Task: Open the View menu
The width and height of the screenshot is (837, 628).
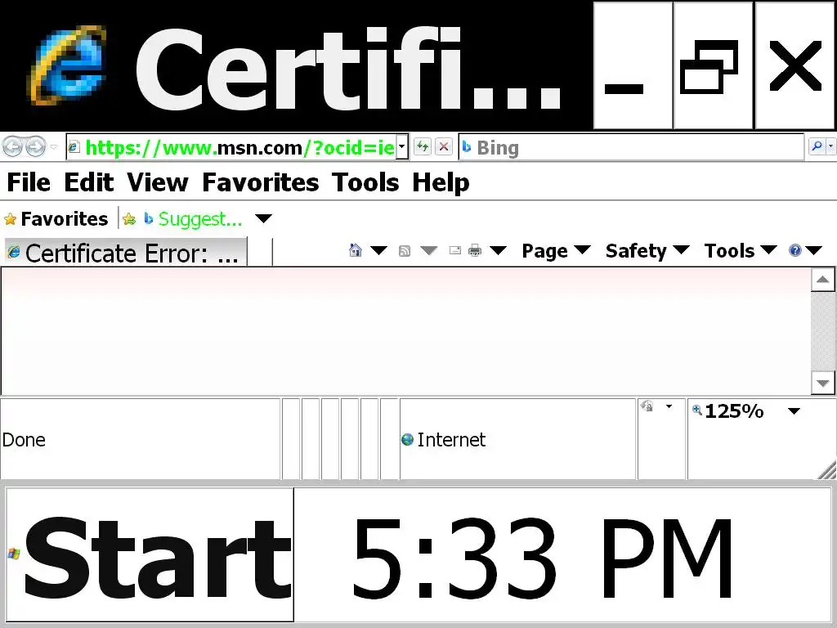Action: [x=158, y=182]
